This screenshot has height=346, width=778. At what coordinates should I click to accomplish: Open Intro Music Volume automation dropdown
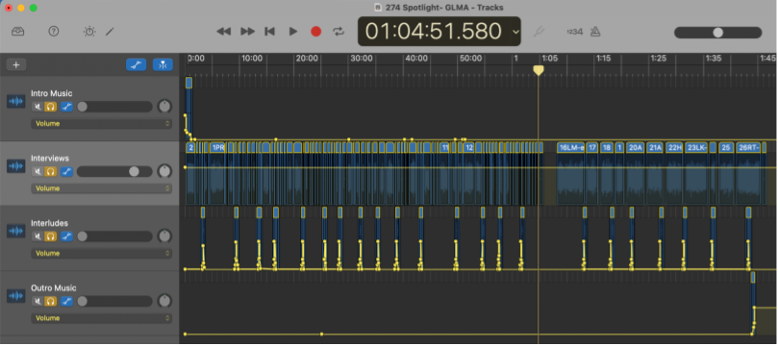[x=101, y=123]
